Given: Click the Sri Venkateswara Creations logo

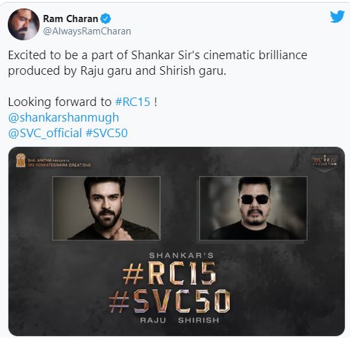Looking at the screenshot, I should [21, 161].
